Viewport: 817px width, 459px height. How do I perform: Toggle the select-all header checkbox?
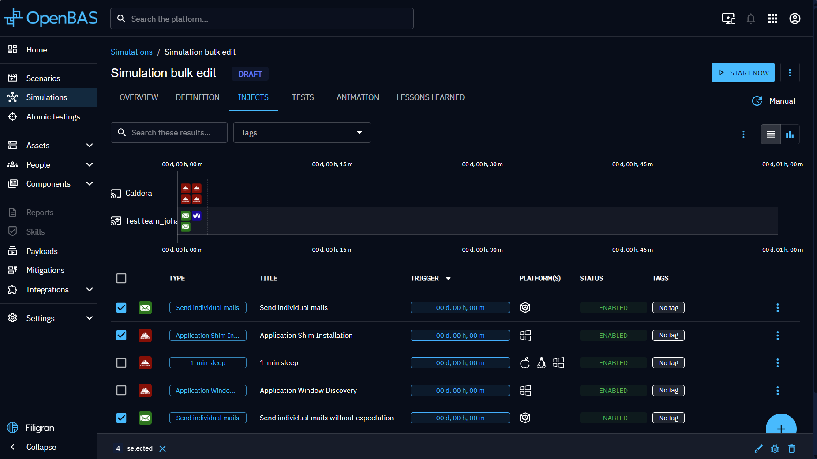pyautogui.click(x=121, y=278)
